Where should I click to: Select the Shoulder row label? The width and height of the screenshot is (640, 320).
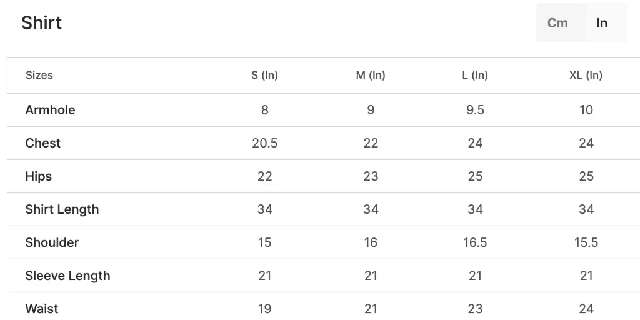pyautogui.click(x=52, y=242)
